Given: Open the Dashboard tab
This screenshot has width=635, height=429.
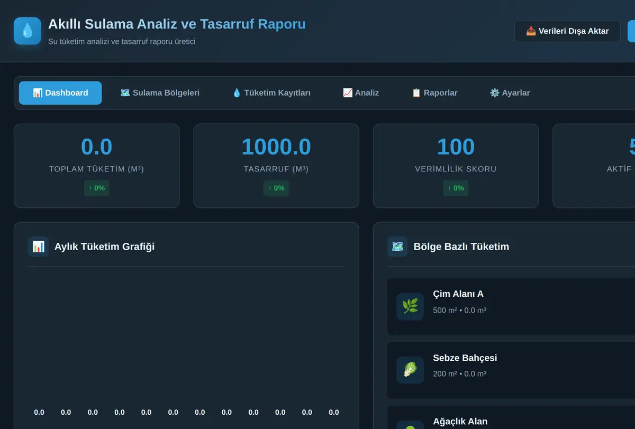Looking at the screenshot, I should (60, 93).
